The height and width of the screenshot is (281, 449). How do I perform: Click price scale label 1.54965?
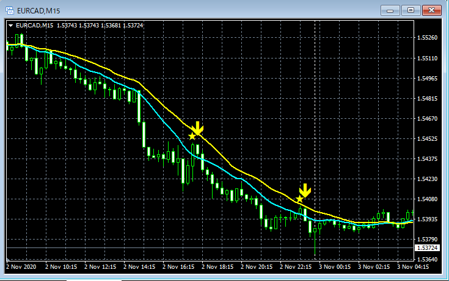pyautogui.click(x=427, y=78)
